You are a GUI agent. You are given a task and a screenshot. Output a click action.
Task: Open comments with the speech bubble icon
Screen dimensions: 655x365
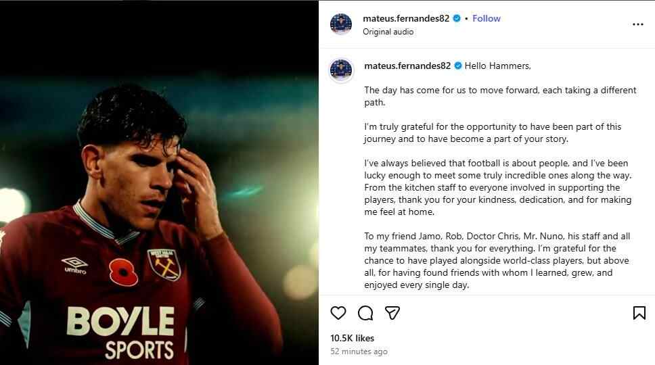tap(365, 313)
